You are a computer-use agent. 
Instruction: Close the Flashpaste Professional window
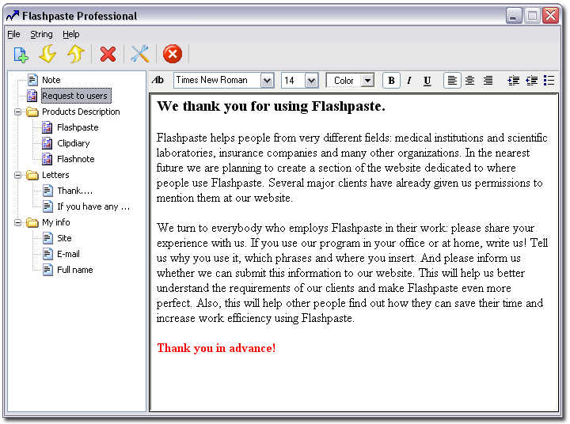click(551, 16)
